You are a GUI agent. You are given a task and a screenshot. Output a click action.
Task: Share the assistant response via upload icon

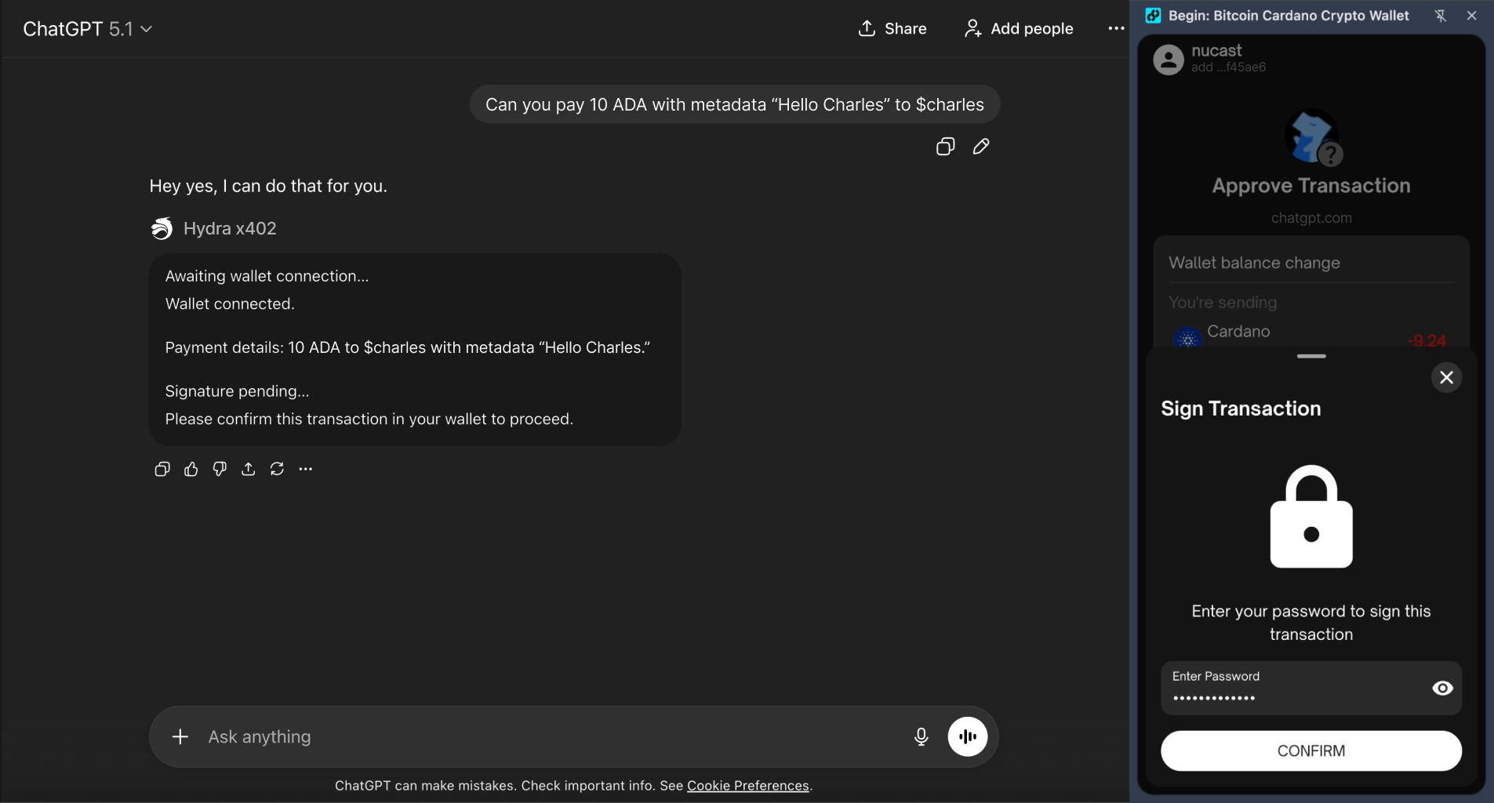coord(248,469)
